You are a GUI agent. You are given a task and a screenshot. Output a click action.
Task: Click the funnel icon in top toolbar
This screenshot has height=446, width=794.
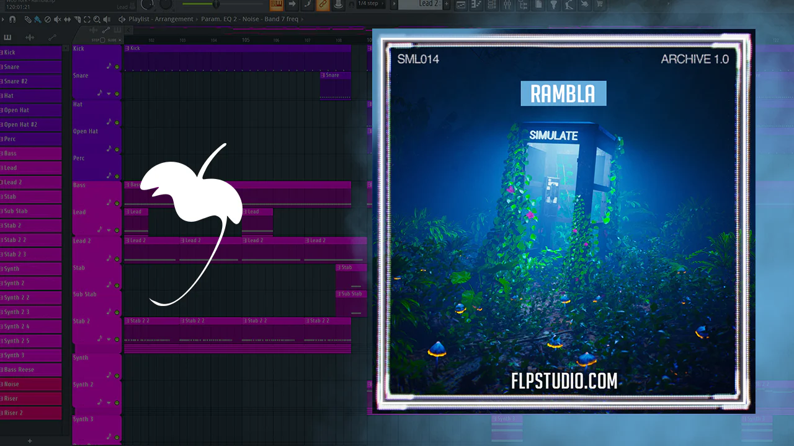[x=553, y=4]
